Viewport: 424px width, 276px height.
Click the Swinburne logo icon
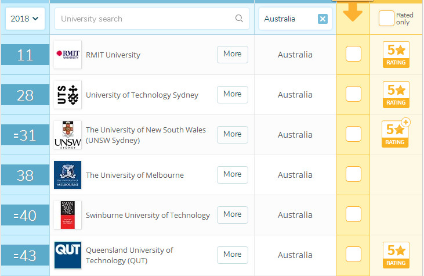pyautogui.click(x=67, y=215)
